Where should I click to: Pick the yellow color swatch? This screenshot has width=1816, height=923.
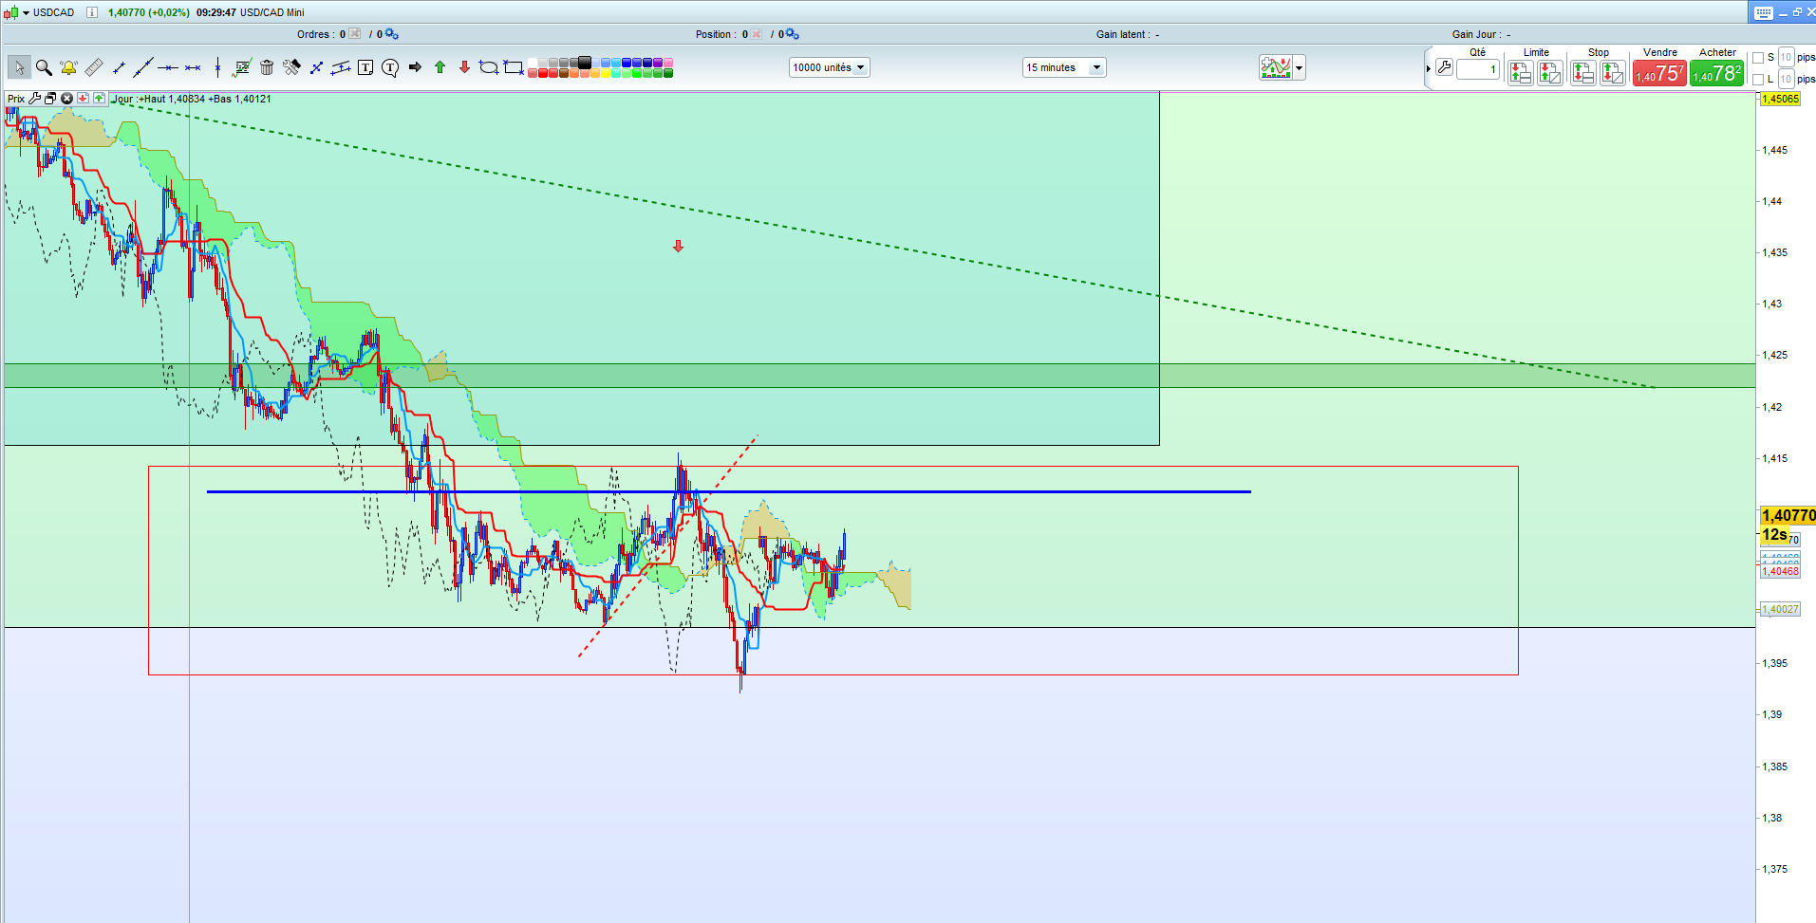pos(606,73)
